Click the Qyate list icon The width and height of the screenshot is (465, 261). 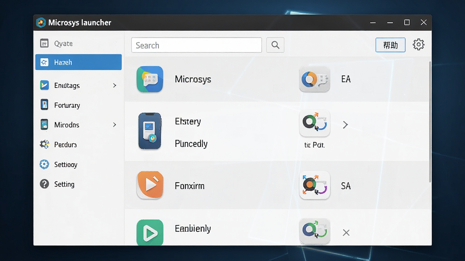44,43
